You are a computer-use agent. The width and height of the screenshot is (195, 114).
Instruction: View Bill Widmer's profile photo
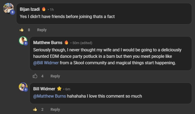click(x=23, y=87)
